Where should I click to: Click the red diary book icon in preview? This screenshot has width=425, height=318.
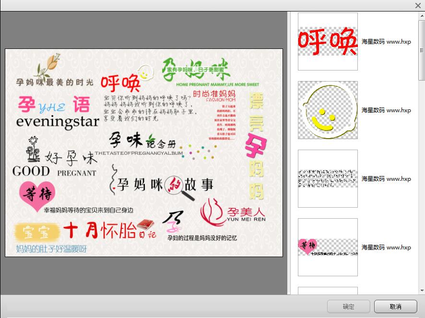coord(145,224)
